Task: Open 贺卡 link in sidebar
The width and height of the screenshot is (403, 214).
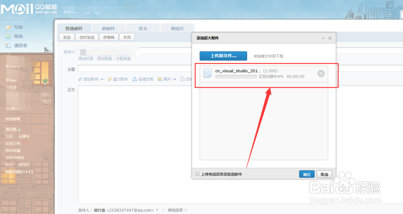Action: pyautogui.click(x=9, y=165)
